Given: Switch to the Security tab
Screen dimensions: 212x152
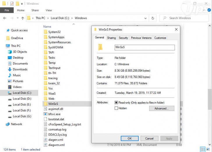Looking at the screenshot, I should 123,38.
